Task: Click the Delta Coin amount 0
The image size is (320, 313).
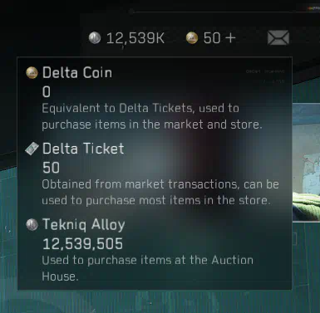Action: pos(47,92)
